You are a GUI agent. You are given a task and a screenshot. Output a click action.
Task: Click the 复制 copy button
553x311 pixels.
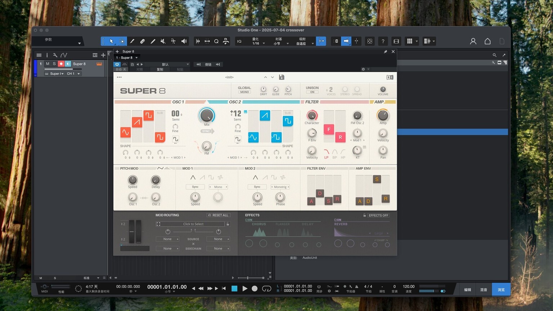(x=160, y=69)
